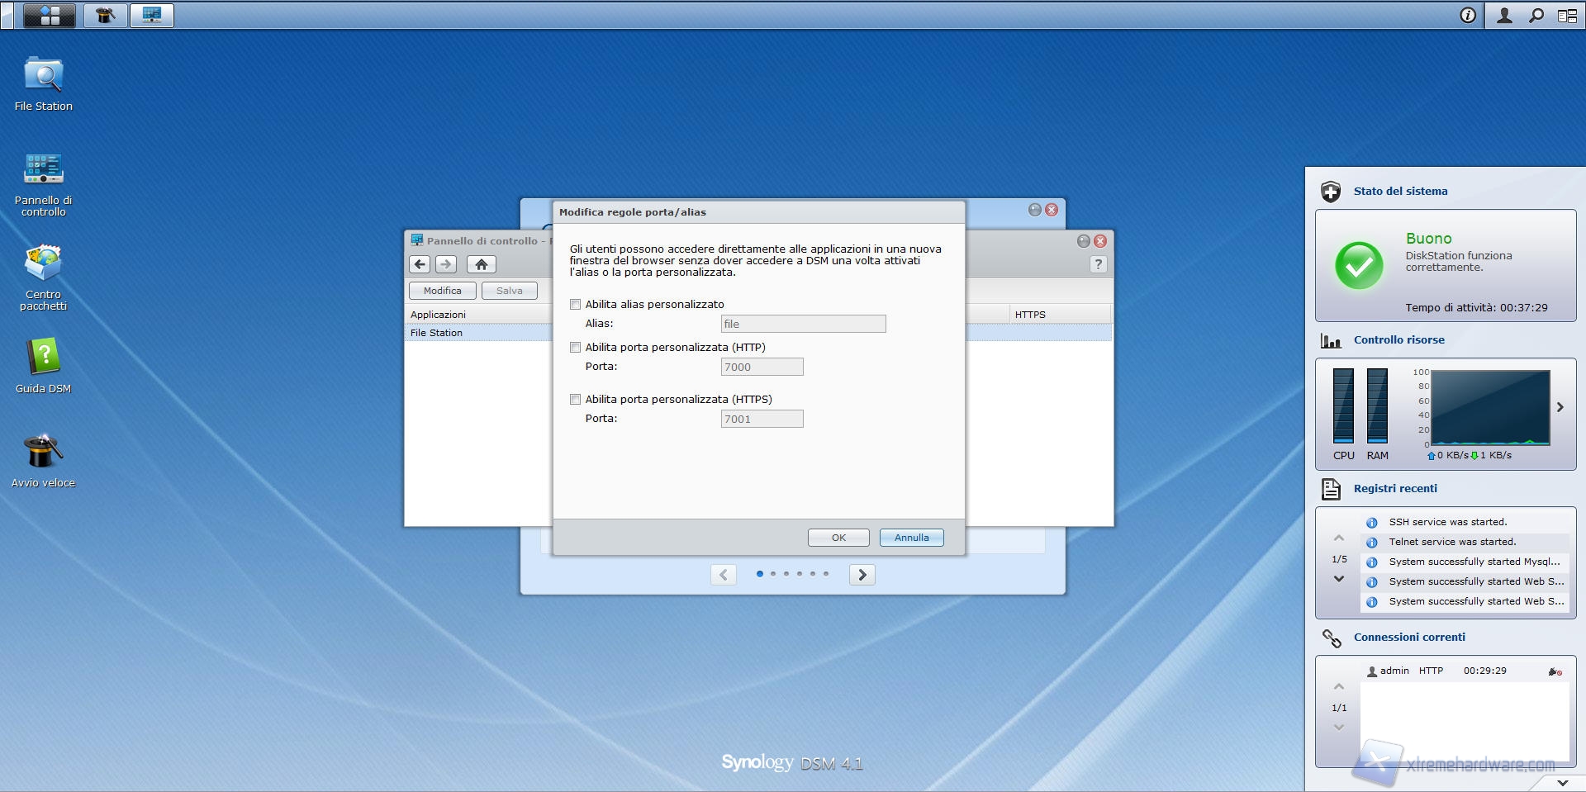Enable custom HTTPS port checkbox
Screen dimensions: 1586x792
click(576, 400)
